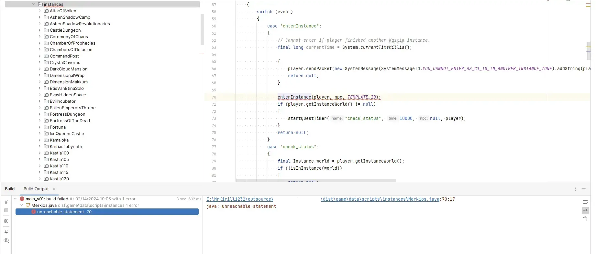
Task: Expand the CeremonyOfChaos folder
Action: pyautogui.click(x=40, y=37)
